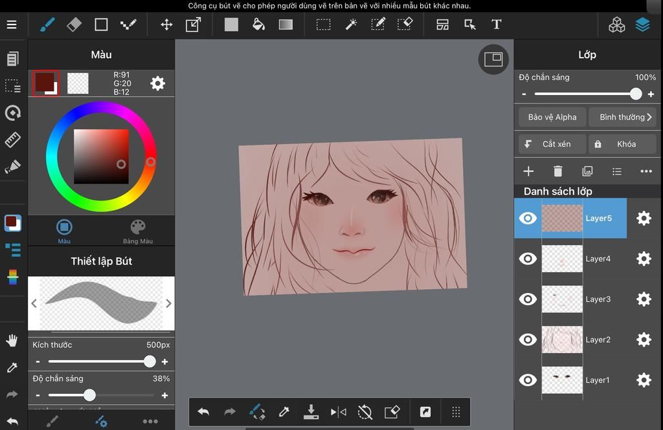Reset canvas rotation icon in bottom bar
The width and height of the screenshot is (663, 430).
point(365,412)
